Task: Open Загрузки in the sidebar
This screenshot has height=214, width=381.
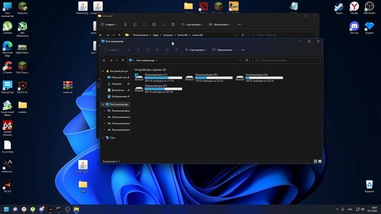Action: point(118,84)
